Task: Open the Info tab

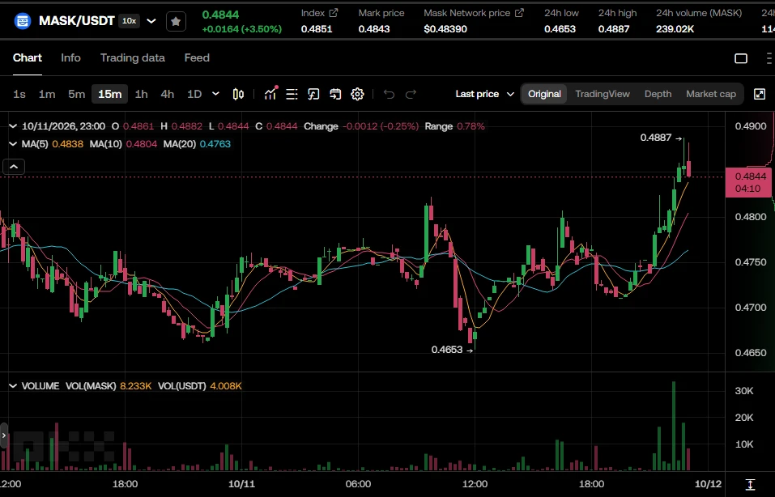Action: click(70, 57)
